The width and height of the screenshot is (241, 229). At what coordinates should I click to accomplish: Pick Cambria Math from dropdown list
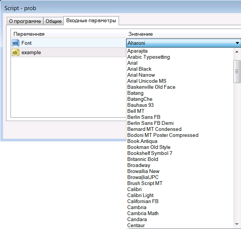pos(143,214)
